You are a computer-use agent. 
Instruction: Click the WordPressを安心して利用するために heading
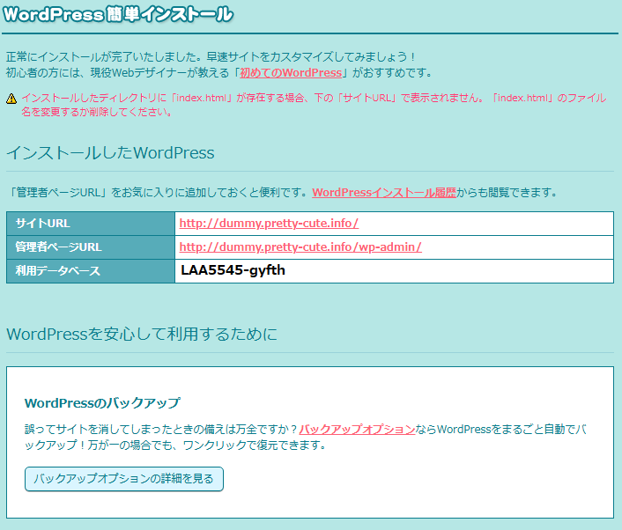141,334
